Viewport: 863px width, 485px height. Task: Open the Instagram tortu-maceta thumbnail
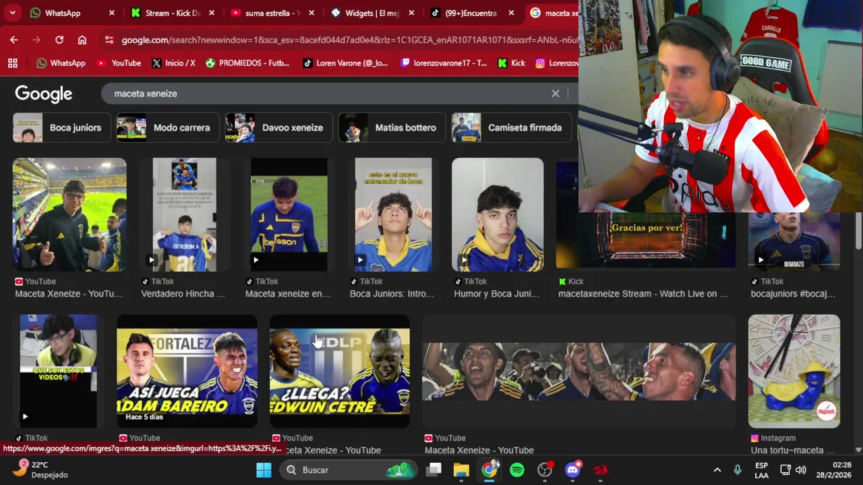[794, 371]
